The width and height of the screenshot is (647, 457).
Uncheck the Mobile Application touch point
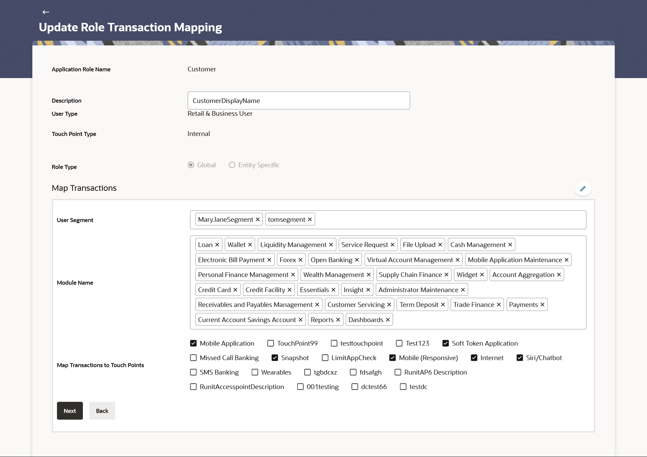(x=193, y=343)
